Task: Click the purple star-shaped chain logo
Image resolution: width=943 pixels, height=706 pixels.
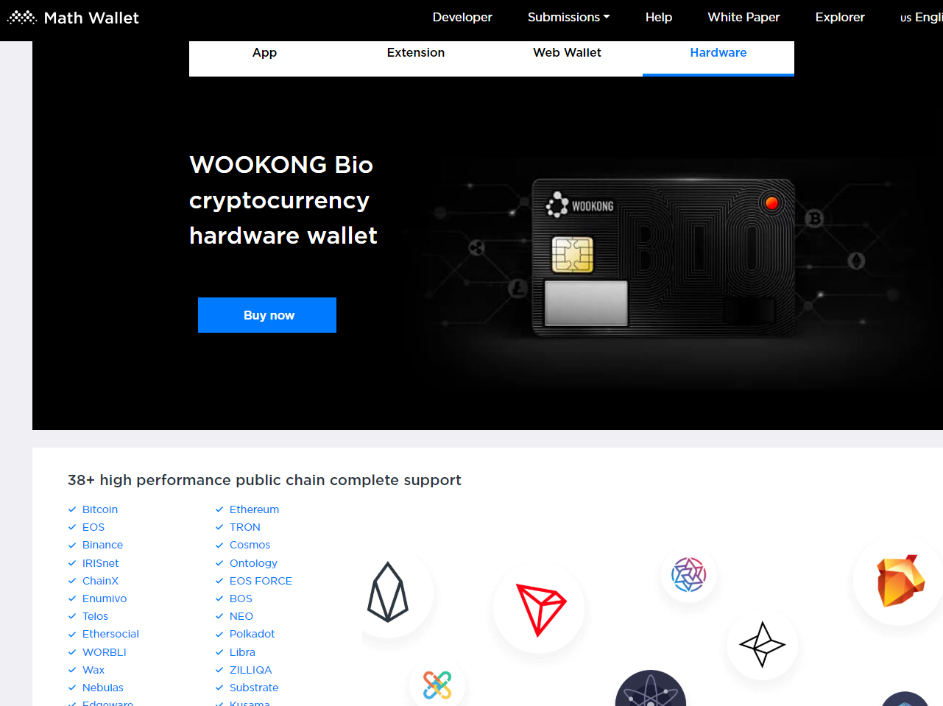Action: tap(689, 574)
